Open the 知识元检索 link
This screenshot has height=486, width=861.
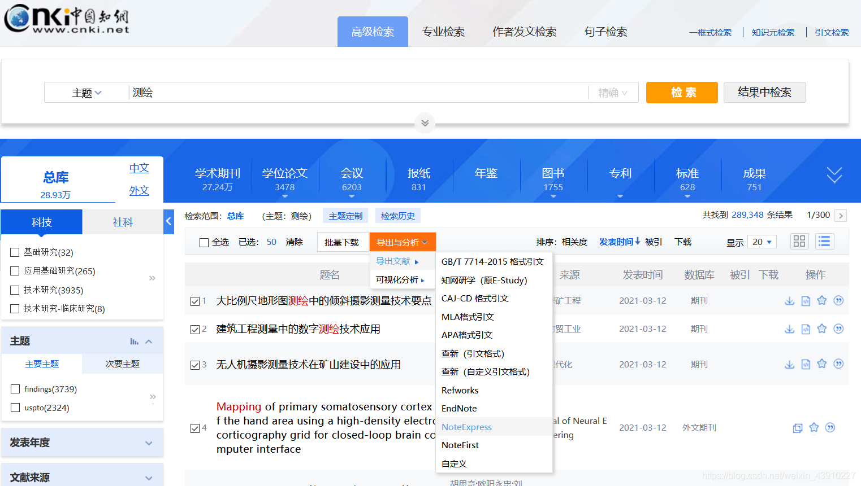[x=773, y=33]
